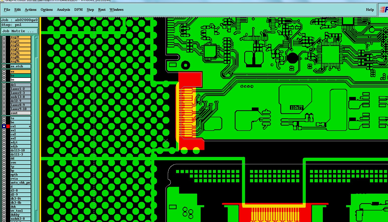388x222 pixels.
Task: Open the File menu
Action: pos(7,10)
